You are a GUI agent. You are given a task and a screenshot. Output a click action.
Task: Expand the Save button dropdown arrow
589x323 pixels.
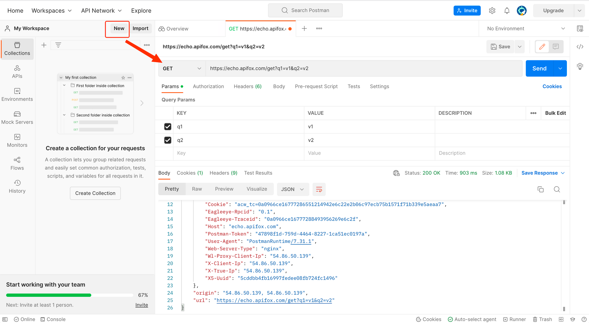[x=520, y=47]
